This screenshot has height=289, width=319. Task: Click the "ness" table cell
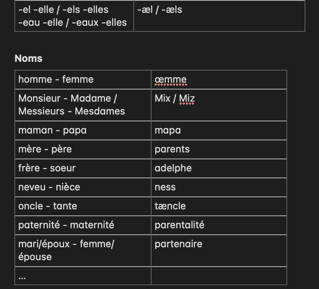point(165,187)
